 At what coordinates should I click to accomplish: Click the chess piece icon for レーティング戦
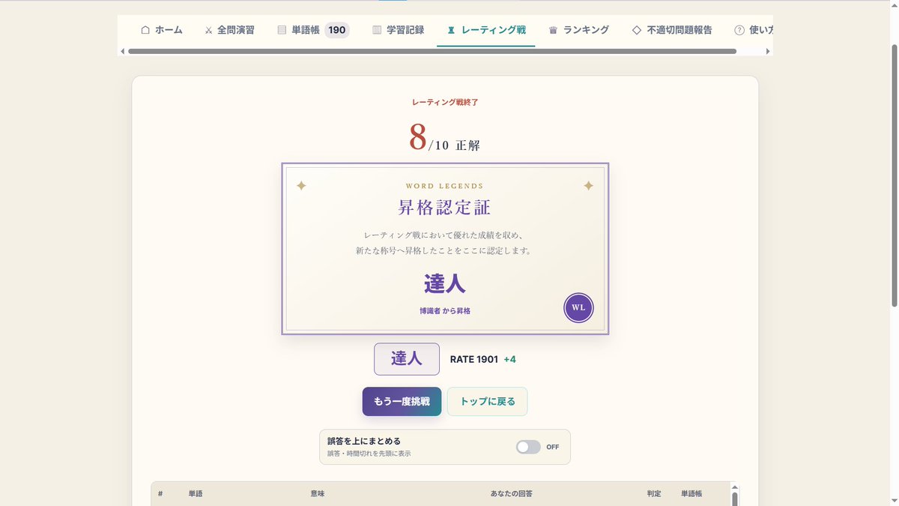point(451,31)
